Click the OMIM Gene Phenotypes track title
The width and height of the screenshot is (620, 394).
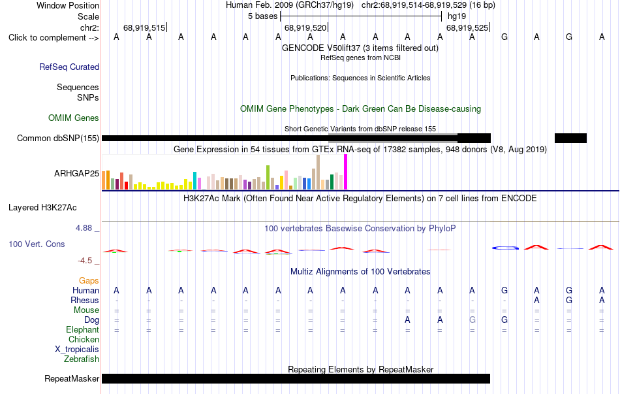click(361, 109)
